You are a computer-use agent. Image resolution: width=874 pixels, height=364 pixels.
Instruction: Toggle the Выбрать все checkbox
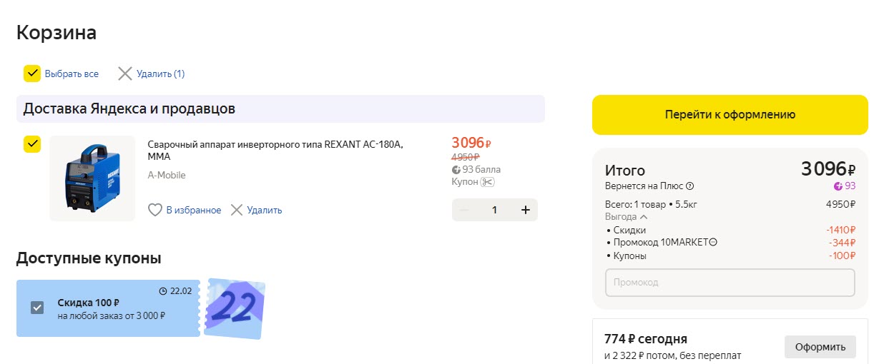point(32,74)
